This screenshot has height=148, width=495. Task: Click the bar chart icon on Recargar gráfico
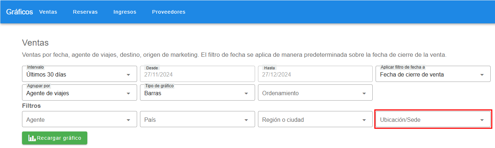coord(32,138)
